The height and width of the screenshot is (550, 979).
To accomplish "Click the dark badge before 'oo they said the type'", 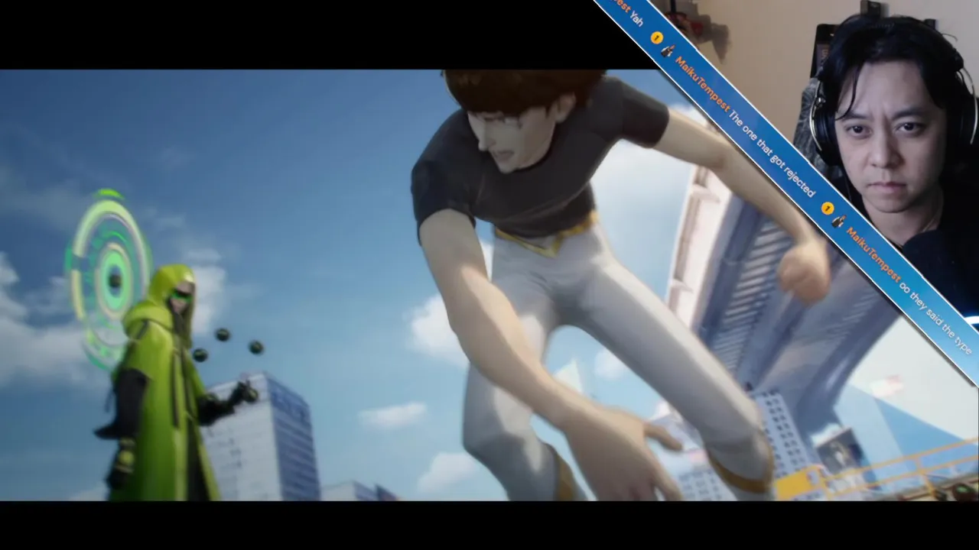I will (x=838, y=222).
